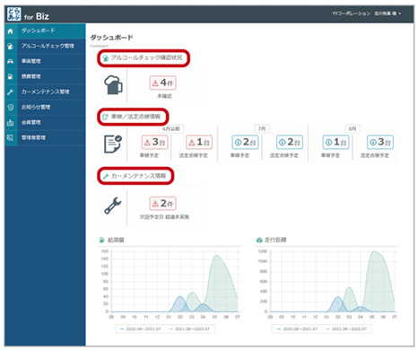Click the お知らせ管理 sidebar icon
The height and width of the screenshot is (350, 418).
pos(10,107)
